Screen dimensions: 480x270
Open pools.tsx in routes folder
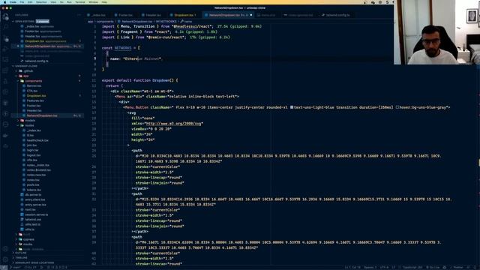pos(33,184)
